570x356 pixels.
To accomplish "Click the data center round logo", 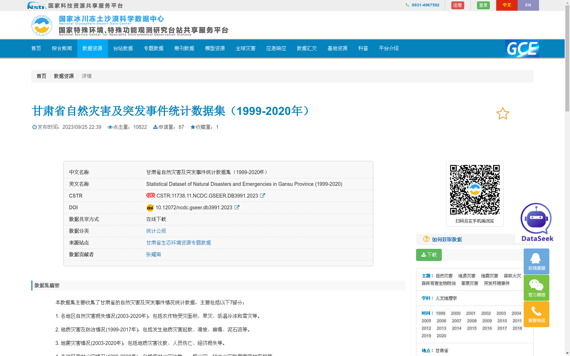I will pyautogui.click(x=42, y=25).
